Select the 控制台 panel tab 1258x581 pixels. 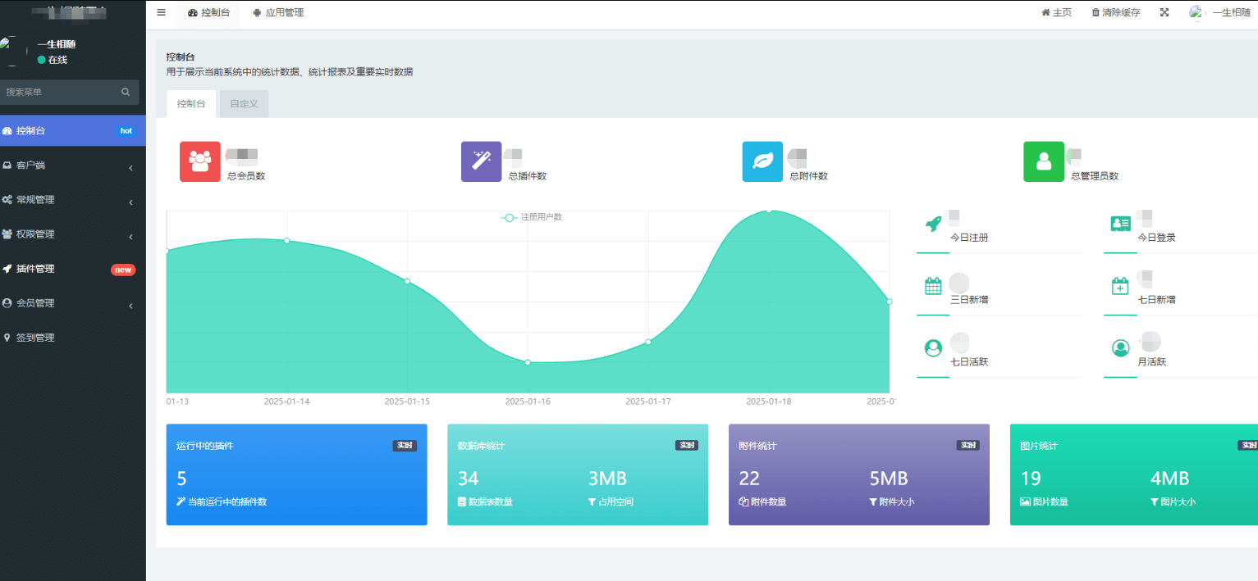click(x=191, y=104)
